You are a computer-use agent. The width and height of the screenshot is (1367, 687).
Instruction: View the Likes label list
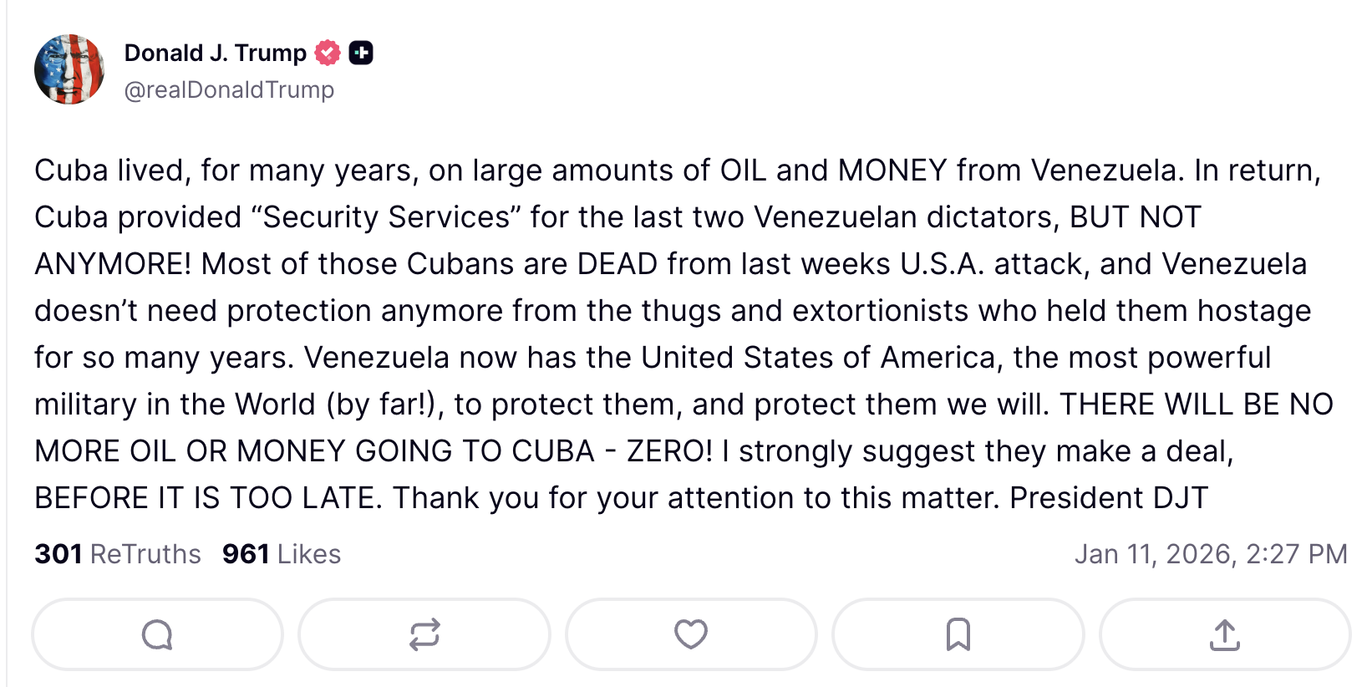coord(309,554)
